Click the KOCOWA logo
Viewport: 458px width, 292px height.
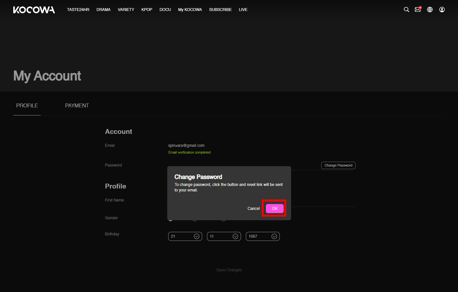(34, 10)
